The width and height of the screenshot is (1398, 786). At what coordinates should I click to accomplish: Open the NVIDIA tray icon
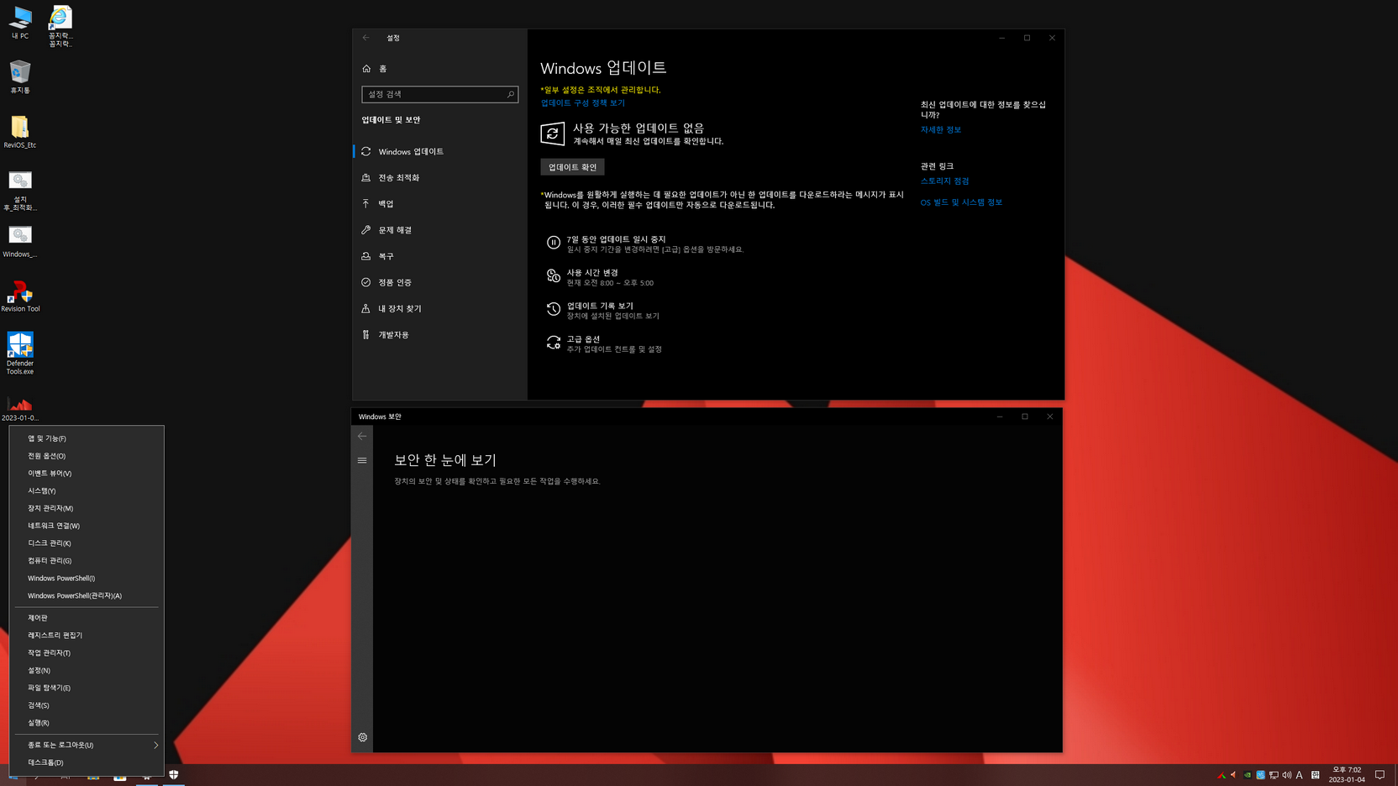pyautogui.click(x=1247, y=775)
